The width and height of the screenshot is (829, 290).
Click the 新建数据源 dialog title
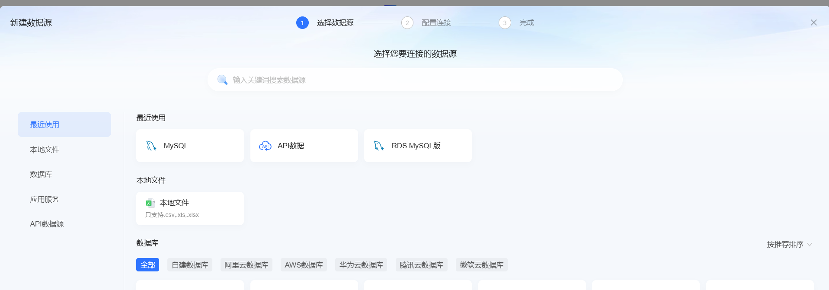(31, 22)
